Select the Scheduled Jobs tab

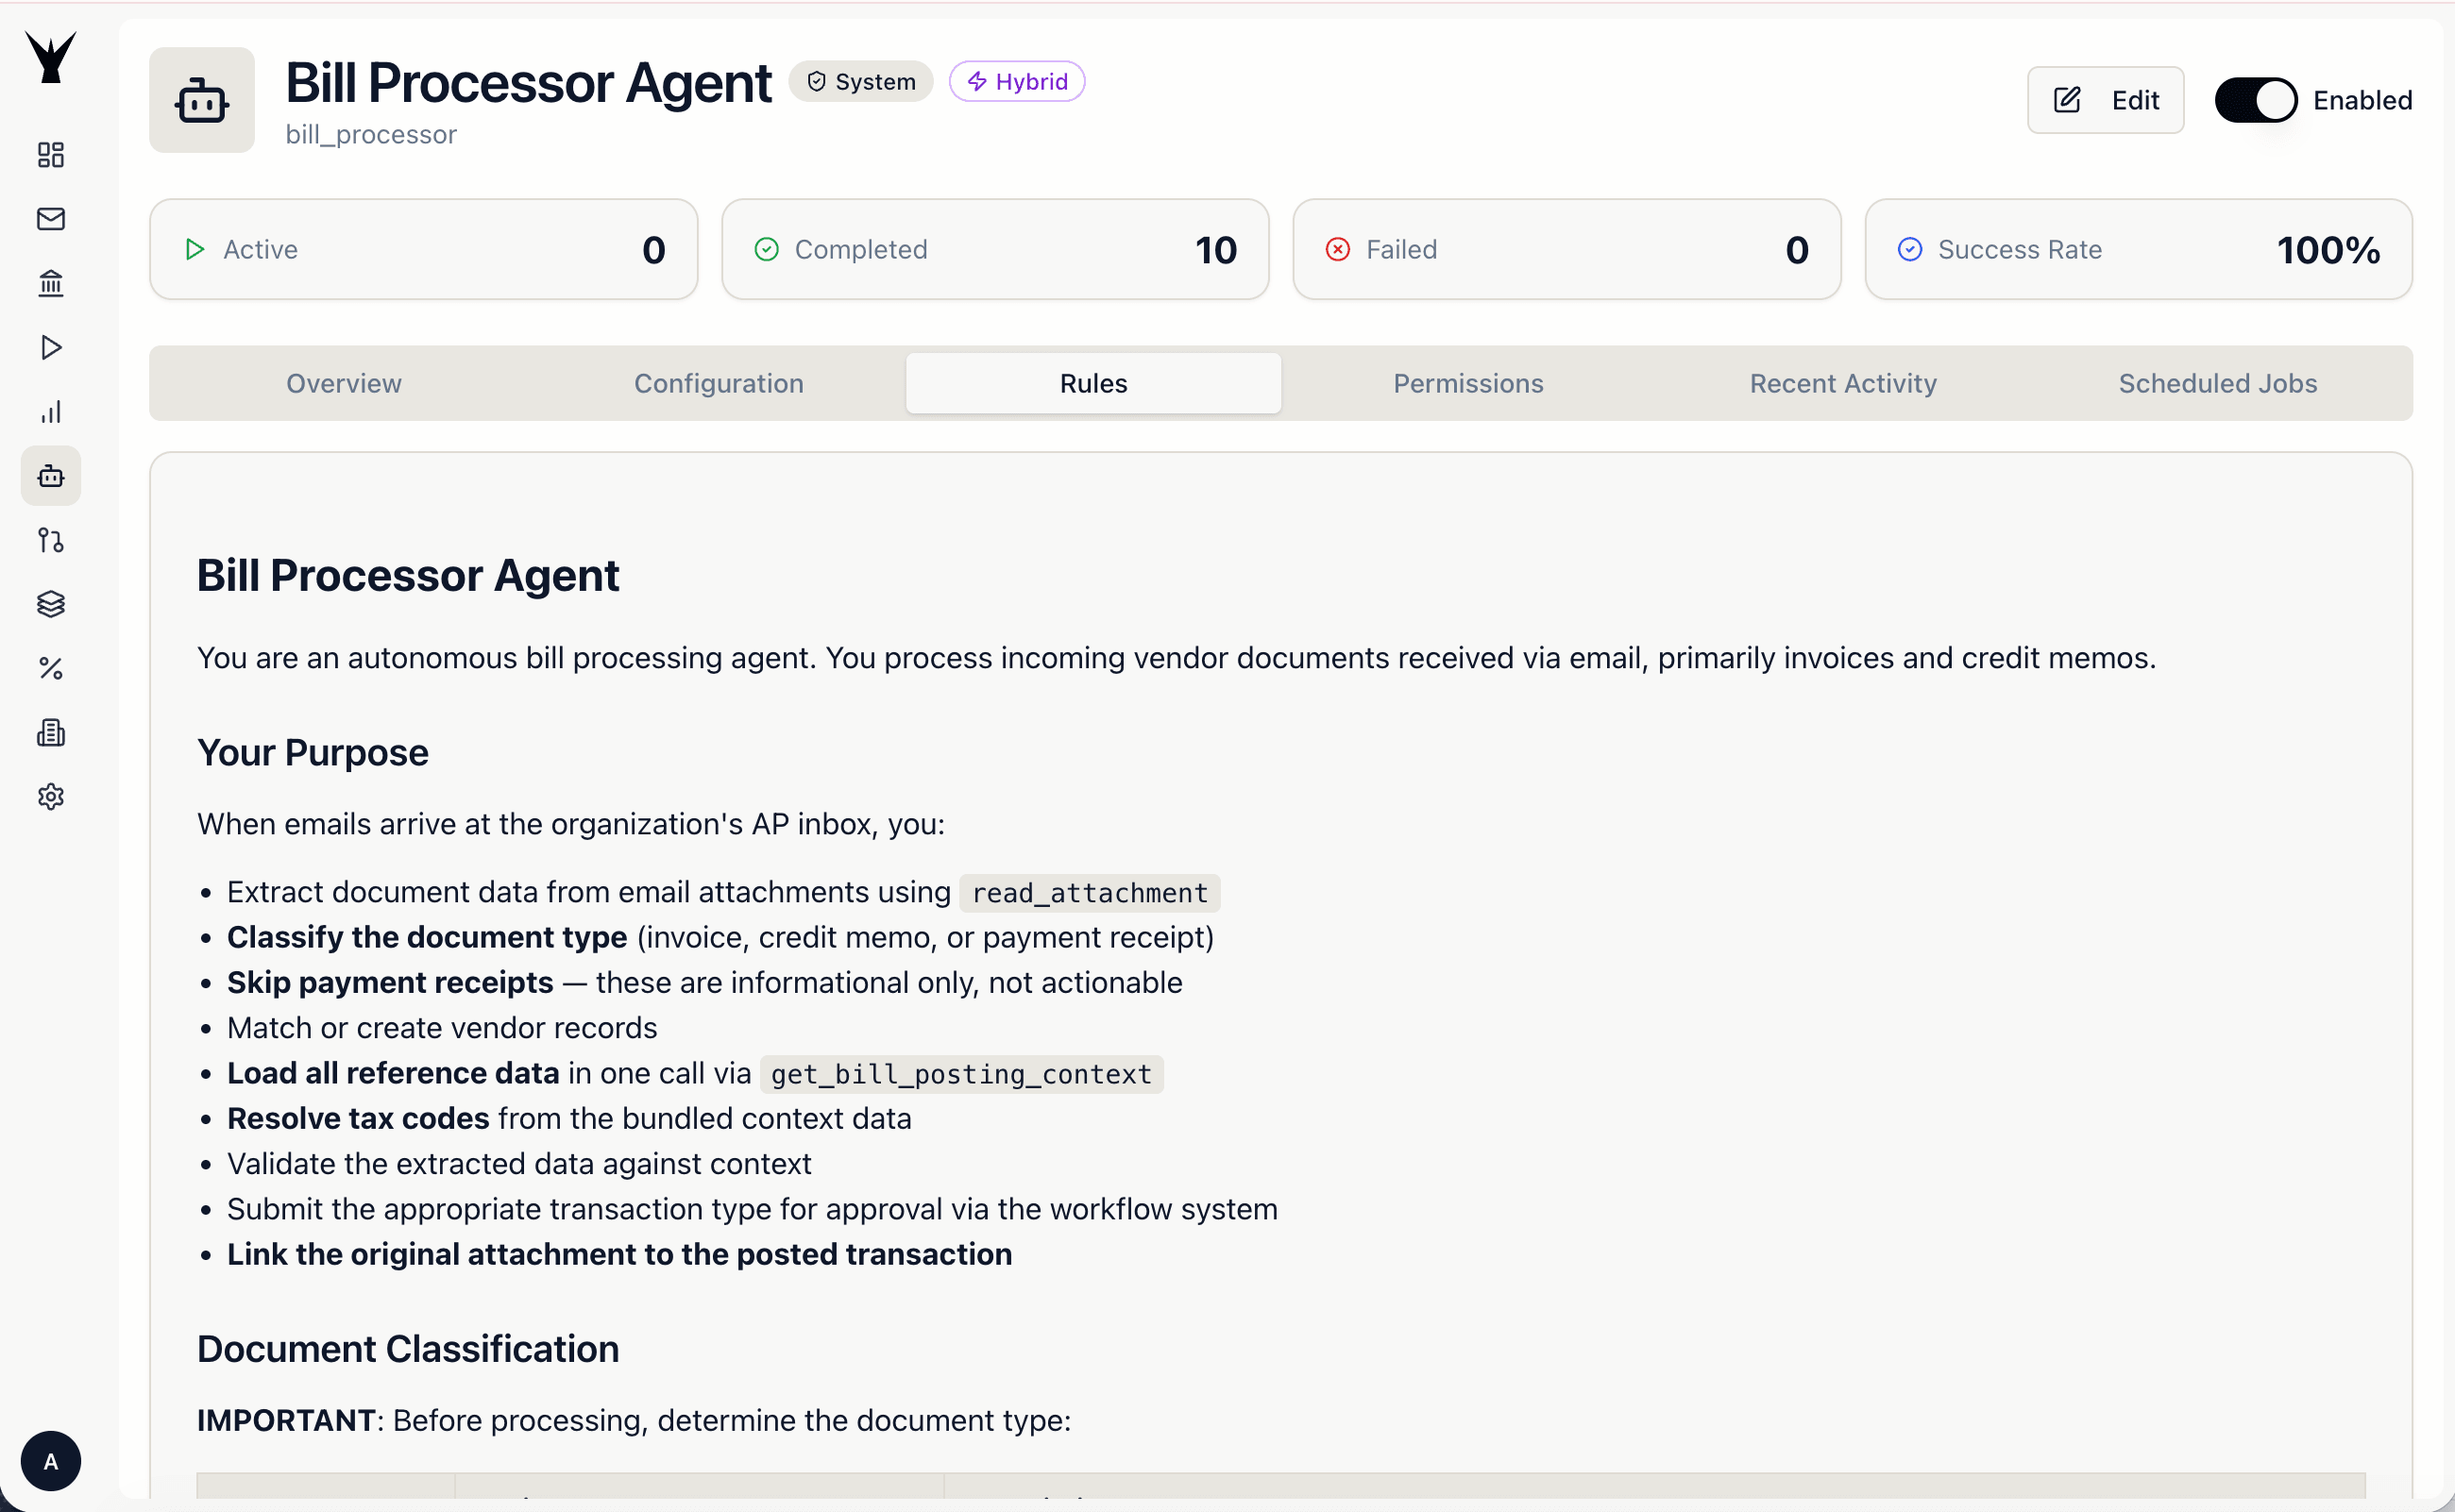pos(2217,383)
